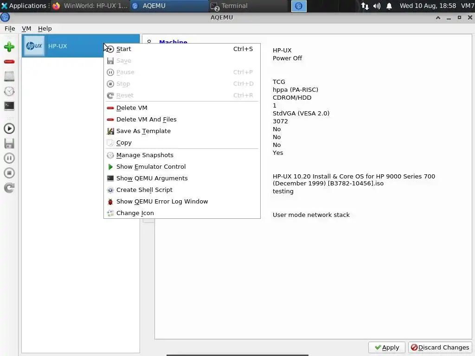The height and width of the screenshot is (356, 475).
Task: Select Show QEMU Arguments
Action: click(x=182, y=178)
